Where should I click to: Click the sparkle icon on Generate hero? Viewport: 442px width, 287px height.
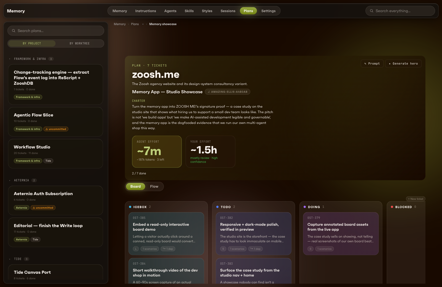pos(390,64)
